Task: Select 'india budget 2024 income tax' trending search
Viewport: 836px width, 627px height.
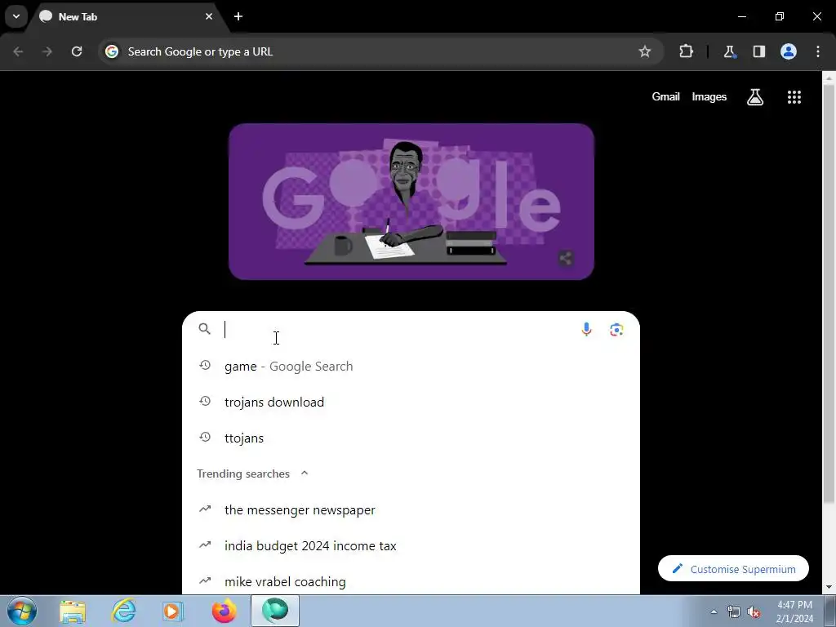Action: 411,545
